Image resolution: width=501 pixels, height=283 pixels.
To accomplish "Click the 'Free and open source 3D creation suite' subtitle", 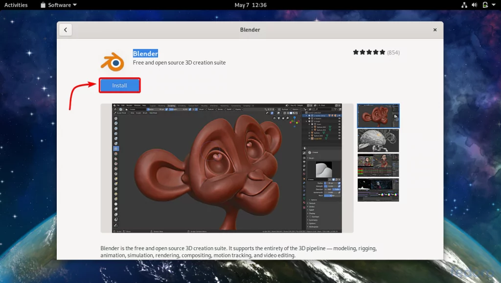I will [179, 63].
